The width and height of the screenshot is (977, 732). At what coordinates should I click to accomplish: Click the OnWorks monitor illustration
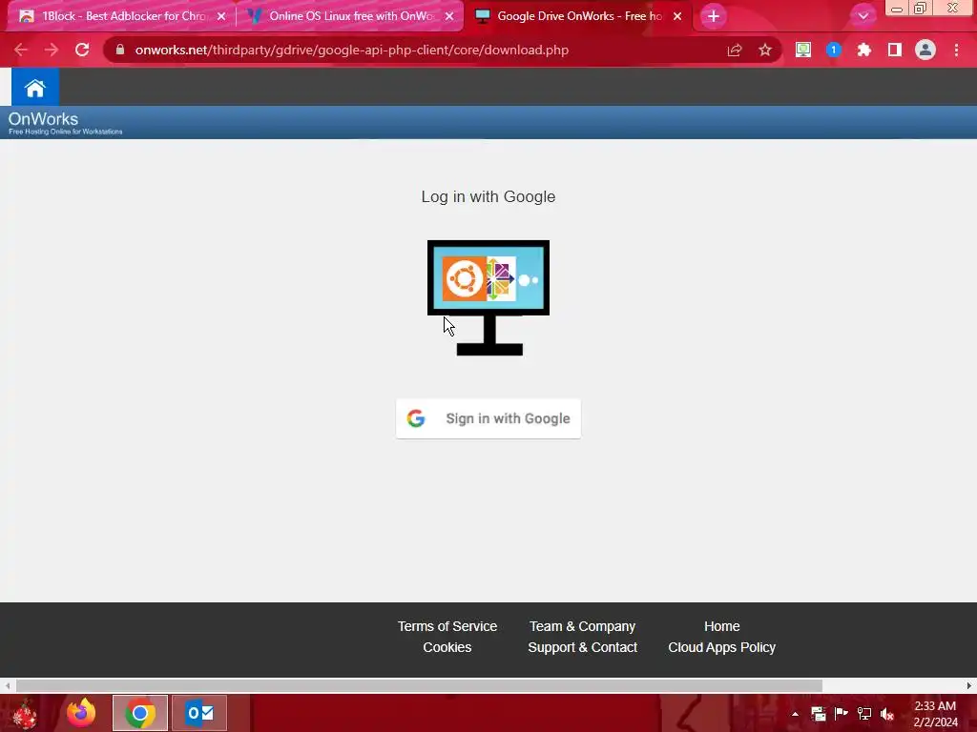pos(488,297)
